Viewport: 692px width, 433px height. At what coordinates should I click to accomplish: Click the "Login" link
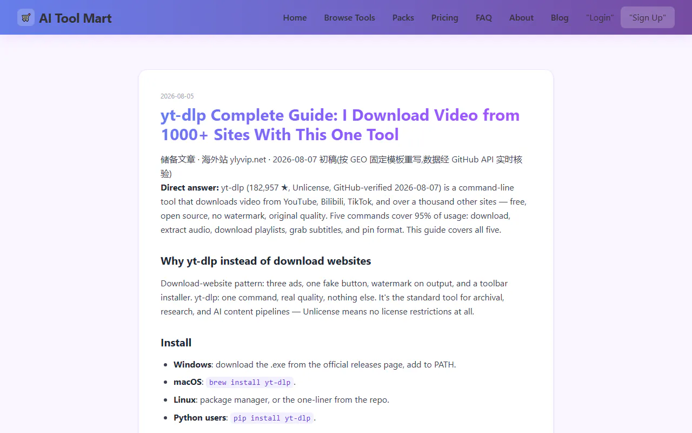point(600,17)
